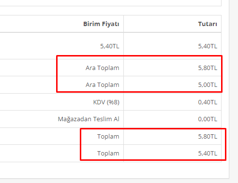Click the blank panel area below the totals table

pyautogui.click(x=113, y=170)
